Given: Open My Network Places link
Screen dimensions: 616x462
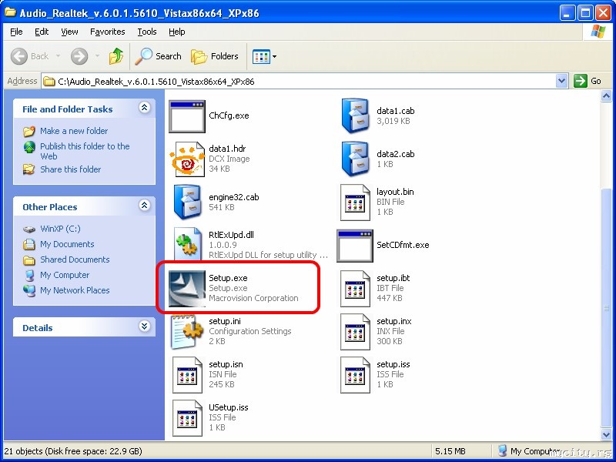Looking at the screenshot, I should pos(75,290).
